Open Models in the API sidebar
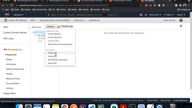The width and height of the screenshot is (192, 108). point(9,74)
